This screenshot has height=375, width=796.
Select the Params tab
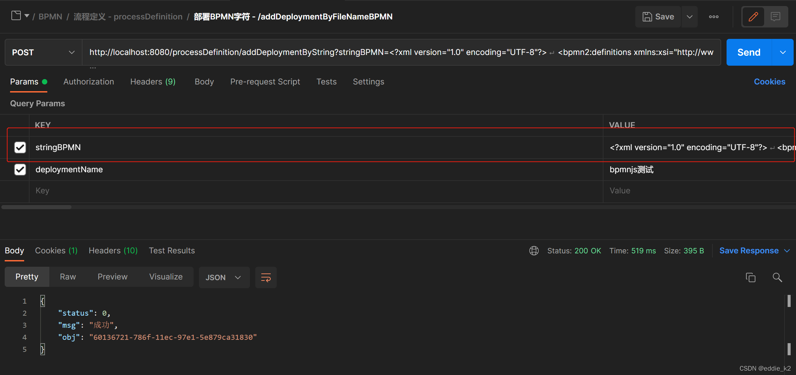(29, 82)
